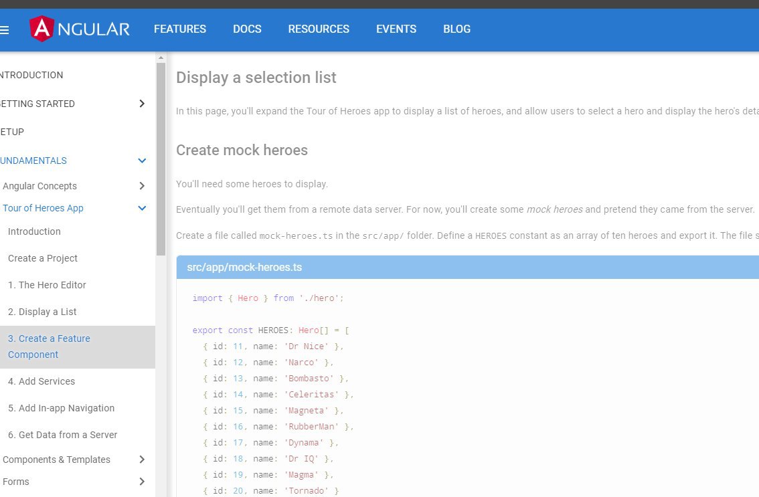This screenshot has width=759, height=497.
Task: Click the 'Dr Nice' code line
Action: (x=274, y=346)
